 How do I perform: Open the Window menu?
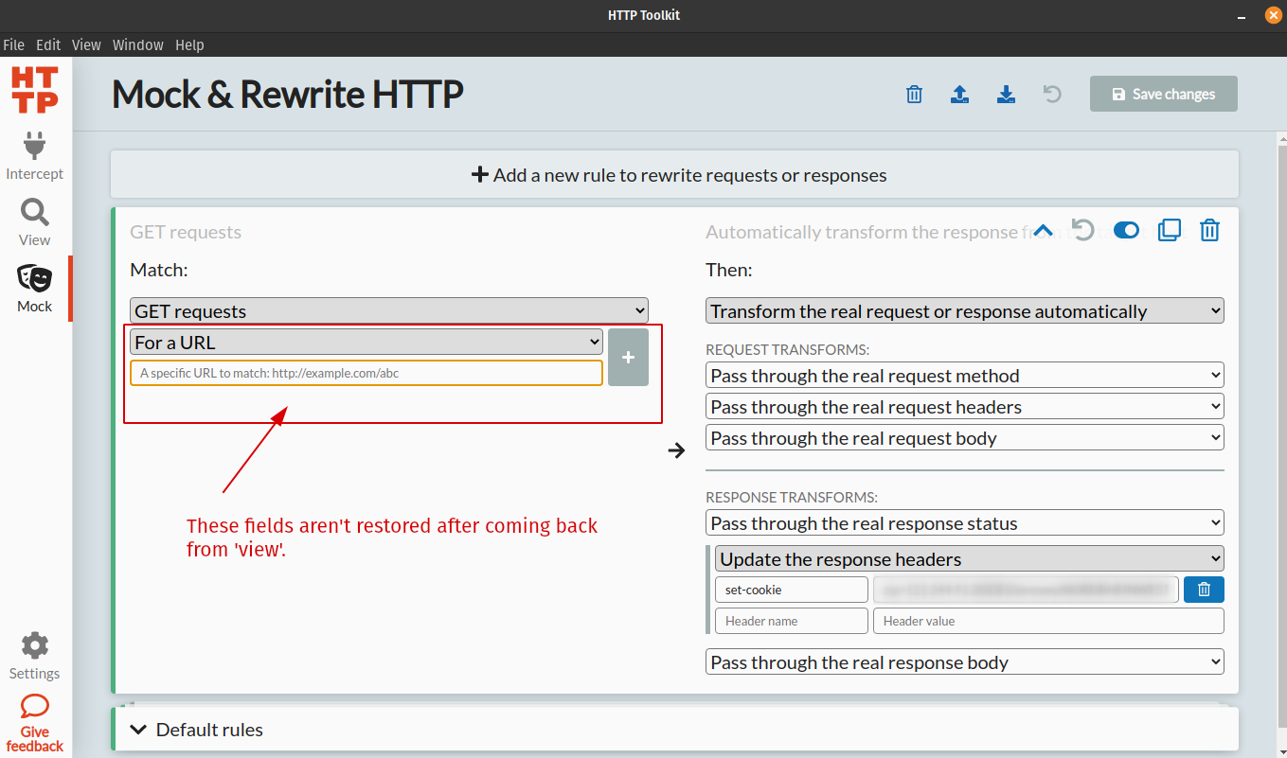[137, 44]
